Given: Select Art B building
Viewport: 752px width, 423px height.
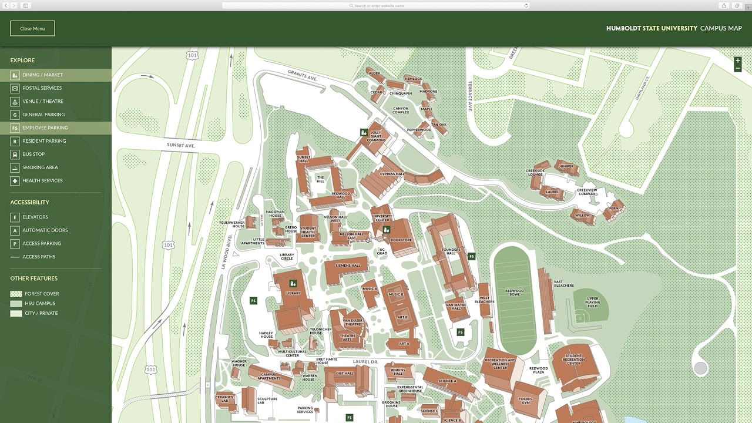Looking at the screenshot, I should click(402, 317).
